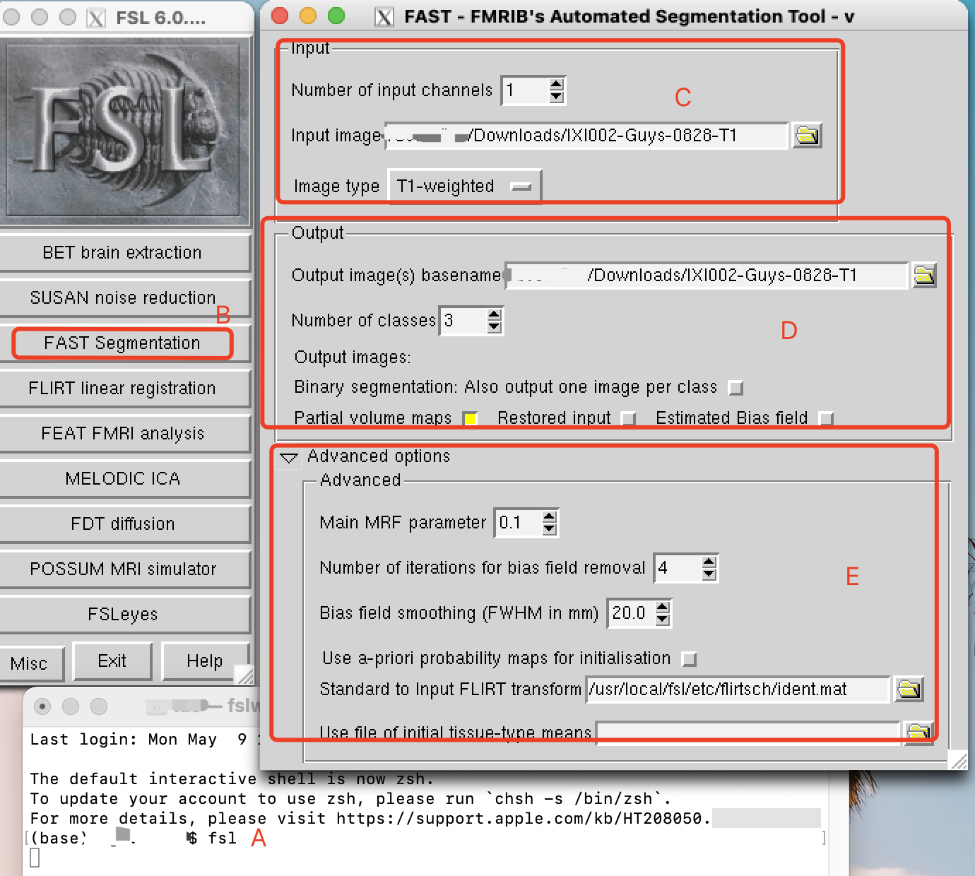The width and height of the screenshot is (975, 876).
Task: Click the bias field iterations value field
Action: (678, 568)
